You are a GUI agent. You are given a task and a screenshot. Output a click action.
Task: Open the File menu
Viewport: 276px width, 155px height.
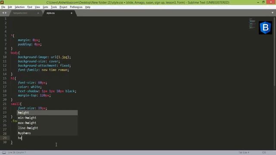click(x=3, y=7)
